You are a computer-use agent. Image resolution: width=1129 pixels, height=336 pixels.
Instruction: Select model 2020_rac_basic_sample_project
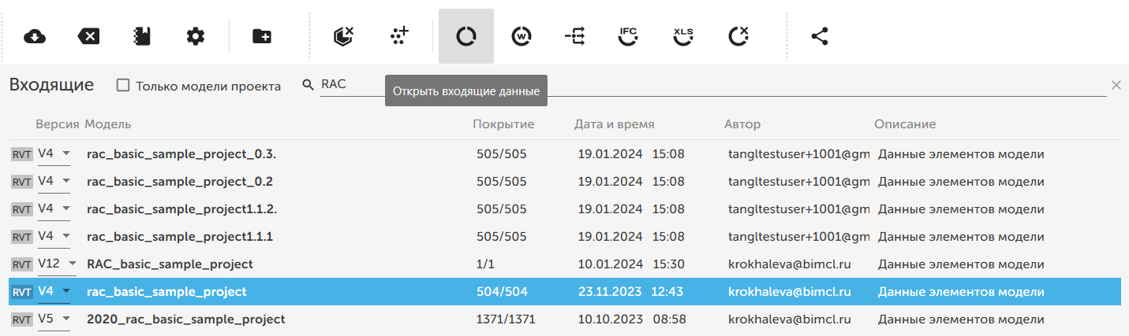[186, 319]
